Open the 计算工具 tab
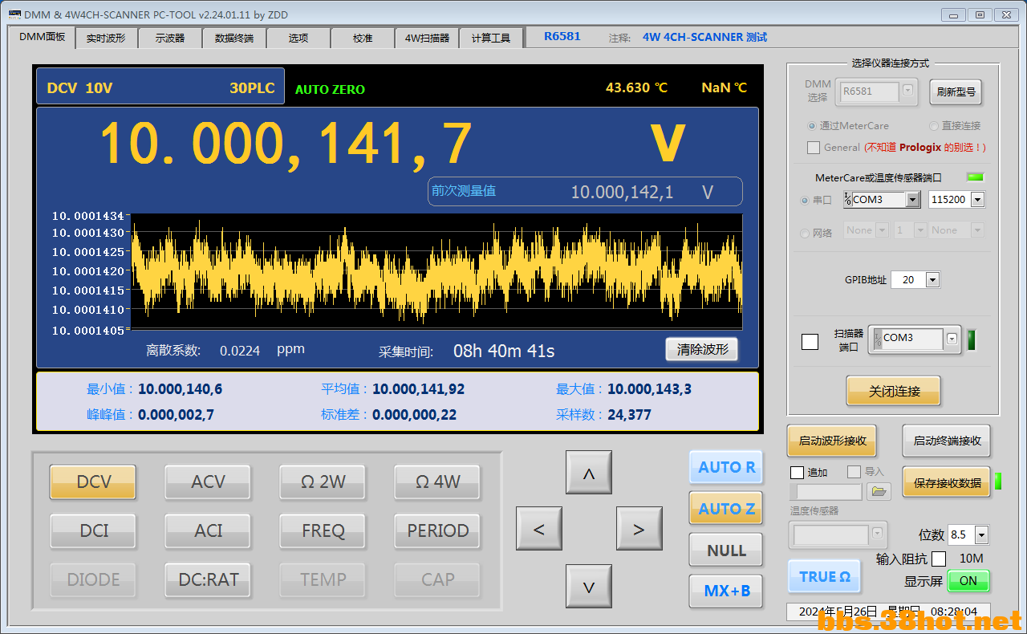 click(x=491, y=38)
